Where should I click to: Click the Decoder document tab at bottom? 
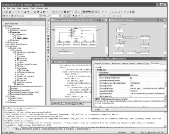(x=67, y=103)
